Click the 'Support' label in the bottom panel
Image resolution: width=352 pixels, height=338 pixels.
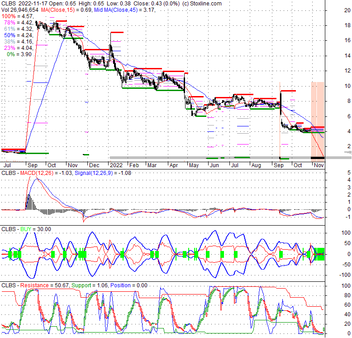coord(81,285)
